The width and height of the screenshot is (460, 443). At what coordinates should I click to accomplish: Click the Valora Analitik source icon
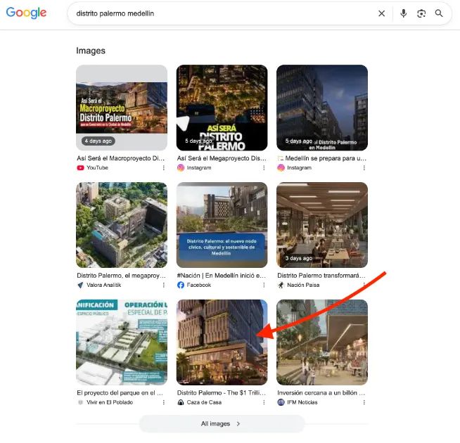[x=80, y=285]
